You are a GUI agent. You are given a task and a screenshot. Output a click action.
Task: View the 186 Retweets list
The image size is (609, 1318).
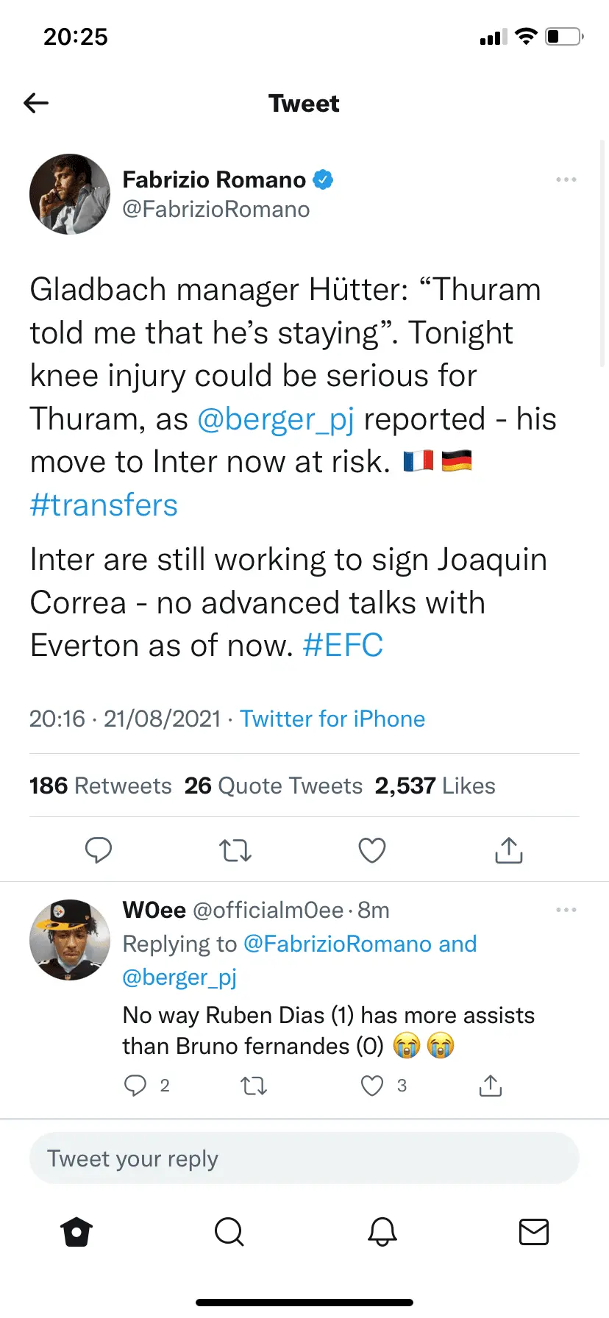point(101,786)
